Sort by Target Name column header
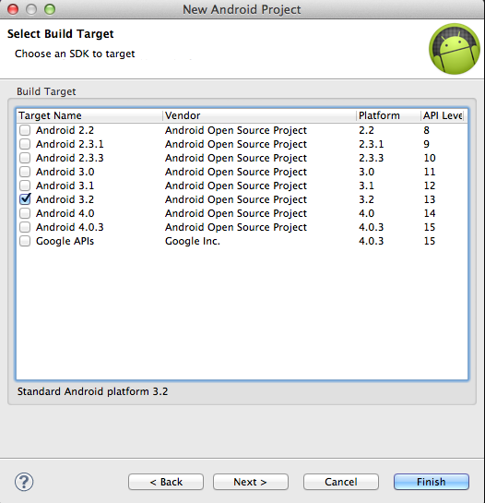This screenshot has height=503, width=485. pos(89,115)
